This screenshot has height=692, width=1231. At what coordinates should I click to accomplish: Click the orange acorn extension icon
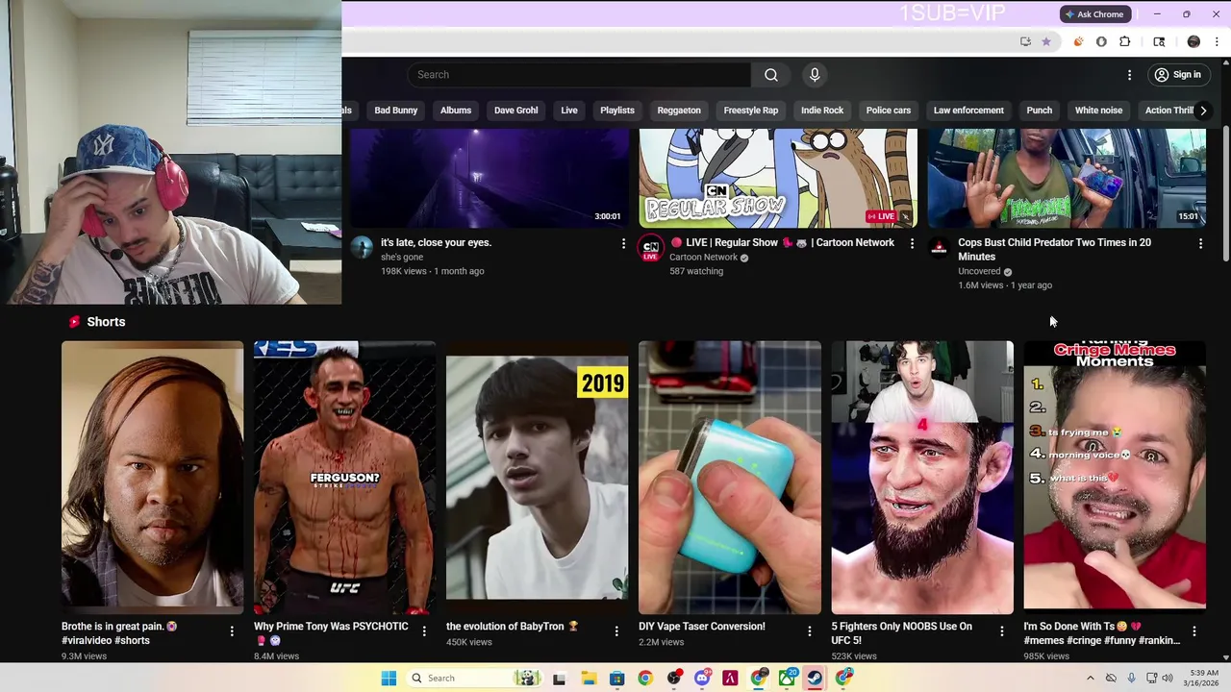tap(1078, 41)
